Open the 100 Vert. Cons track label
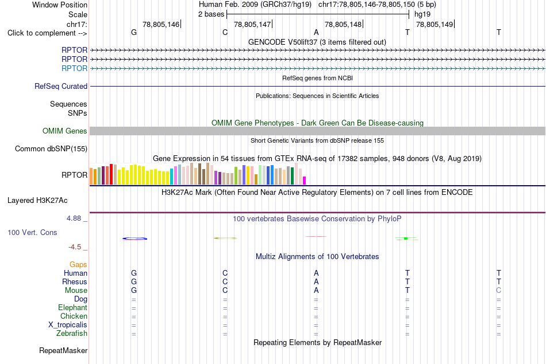The height and width of the screenshot is (364, 546). click(x=32, y=232)
